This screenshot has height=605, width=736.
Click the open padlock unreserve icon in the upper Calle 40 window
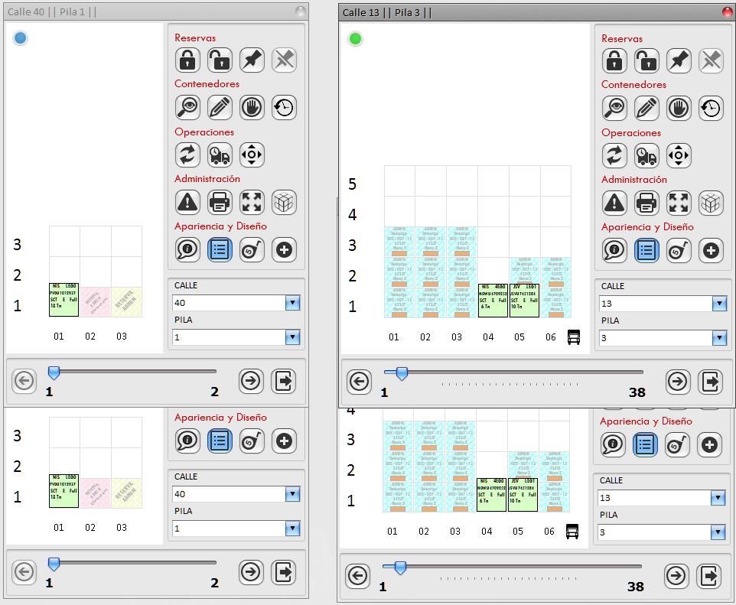tap(220, 60)
